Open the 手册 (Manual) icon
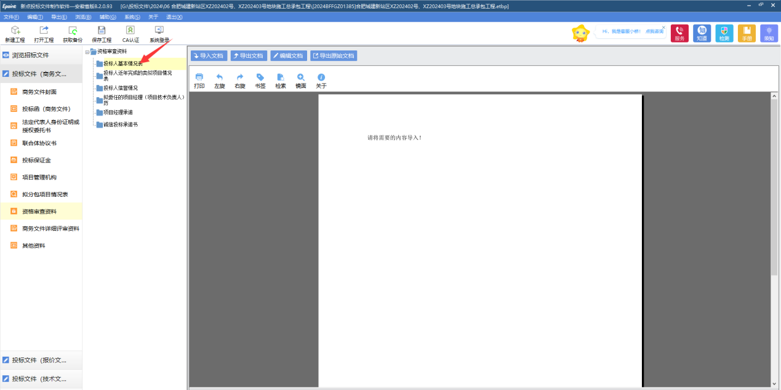This screenshot has width=781, height=390. (x=747, y=33)
